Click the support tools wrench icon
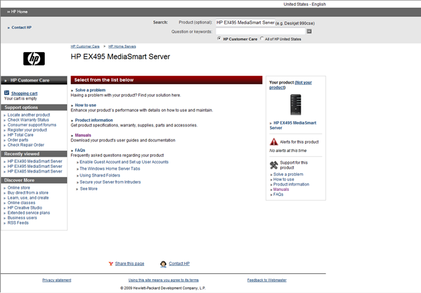This screenshot has height=293, width=421. (x=274, y=165)
